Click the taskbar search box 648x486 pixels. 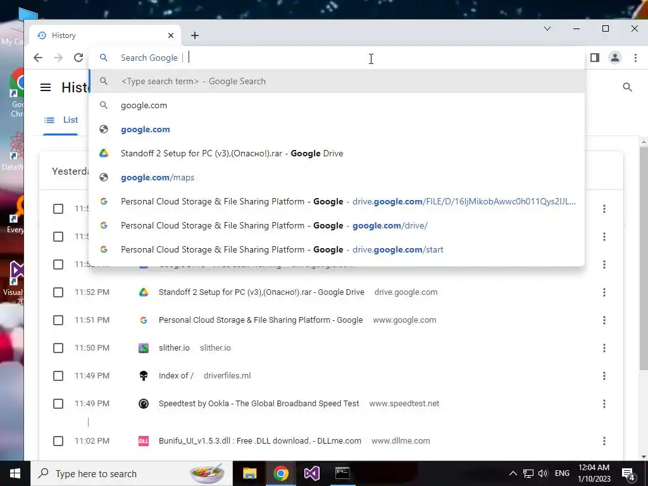pyautogui.click(x=132, y=473)
